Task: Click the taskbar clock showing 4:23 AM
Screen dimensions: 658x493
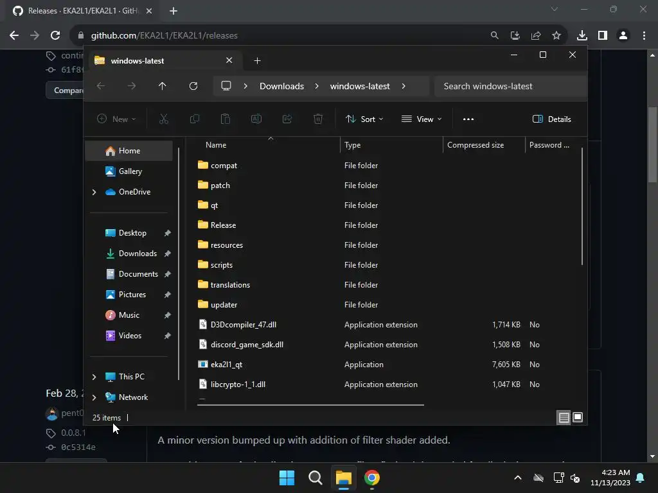Action: 610,478
